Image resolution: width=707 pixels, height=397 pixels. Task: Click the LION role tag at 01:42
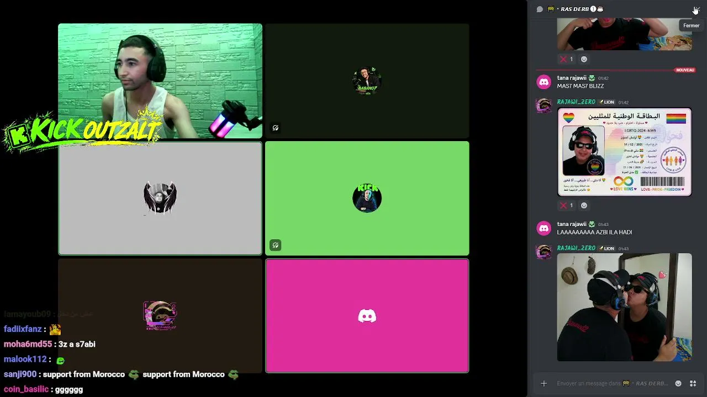tap(606, 102)
